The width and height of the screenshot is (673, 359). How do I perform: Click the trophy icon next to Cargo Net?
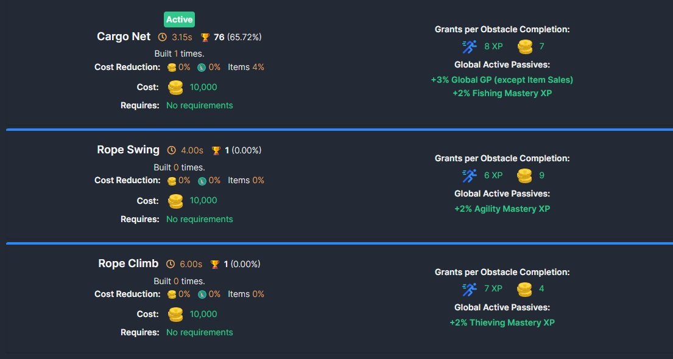[x=205, y=37]
